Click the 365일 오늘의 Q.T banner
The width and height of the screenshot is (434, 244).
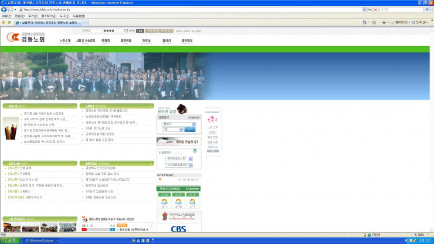[x=179, y=141]
